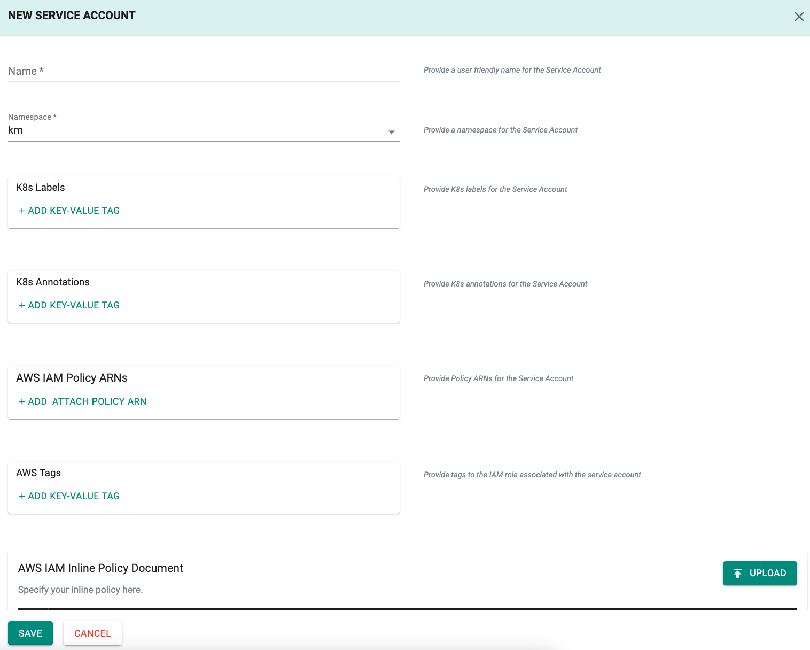Click the AWS IAM Inline Policy Document heading

pos(100,568)
